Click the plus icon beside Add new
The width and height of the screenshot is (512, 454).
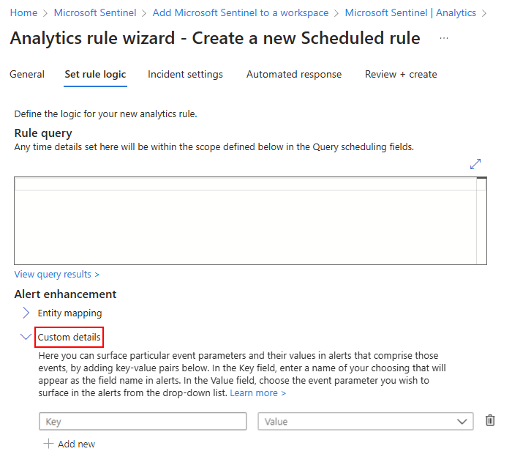point(48,444)
